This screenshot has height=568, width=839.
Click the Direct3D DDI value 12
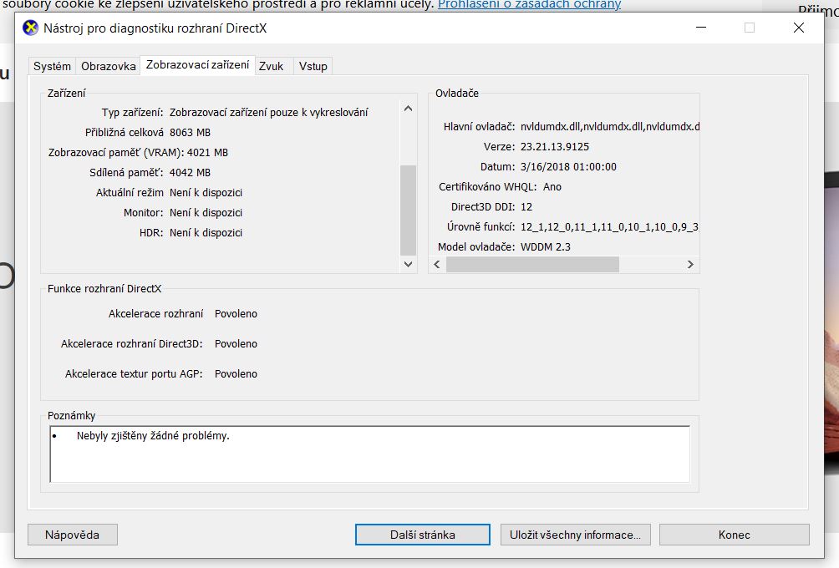point(526,206)
